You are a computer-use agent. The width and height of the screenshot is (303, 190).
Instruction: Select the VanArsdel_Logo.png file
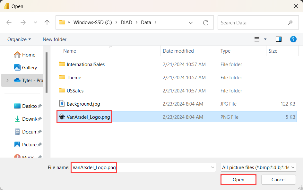(x=177, y=117)
